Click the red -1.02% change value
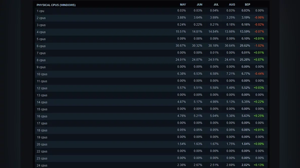 259,46
